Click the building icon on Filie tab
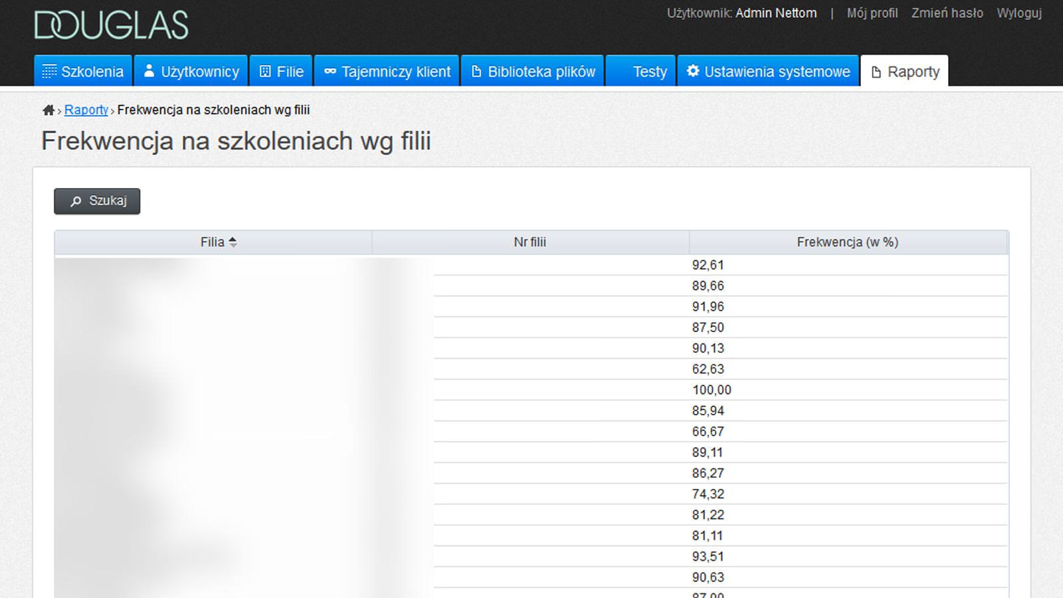Screen dimensions: 1063x598 click(x=265, y=72)
